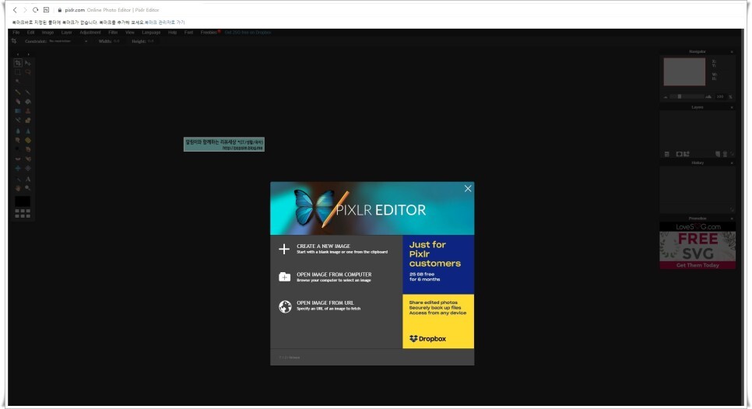Select the Bloat tool
Screen dimensions: 752x409
[18, 169]
